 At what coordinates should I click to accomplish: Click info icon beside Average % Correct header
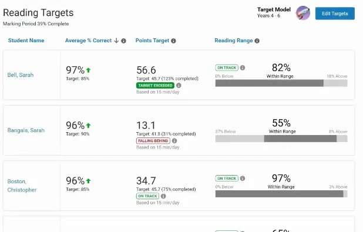pos(123,41)
